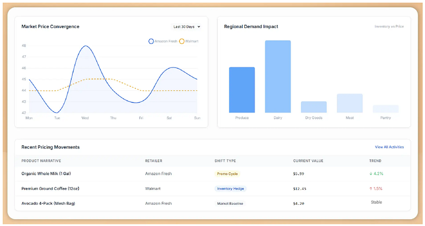Sort by the Current Value column header

pyautogui.click(x=308, y=161)
